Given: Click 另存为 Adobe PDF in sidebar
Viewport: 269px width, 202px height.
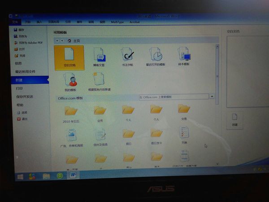Looking at the screenshot, I should point(28,43).
